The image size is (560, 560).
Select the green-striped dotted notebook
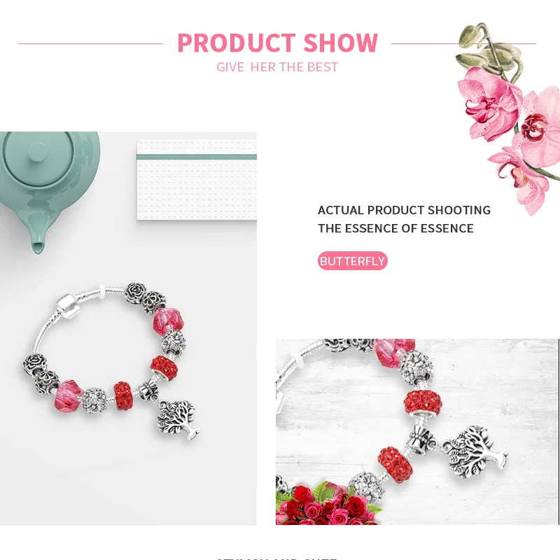click(x=197, y=180)
